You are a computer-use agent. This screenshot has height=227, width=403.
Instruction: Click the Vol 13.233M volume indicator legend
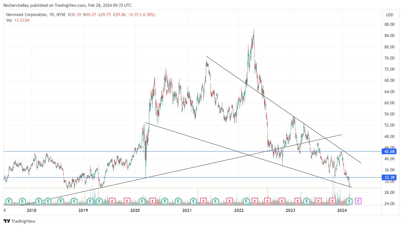click(x=18, y=20)
